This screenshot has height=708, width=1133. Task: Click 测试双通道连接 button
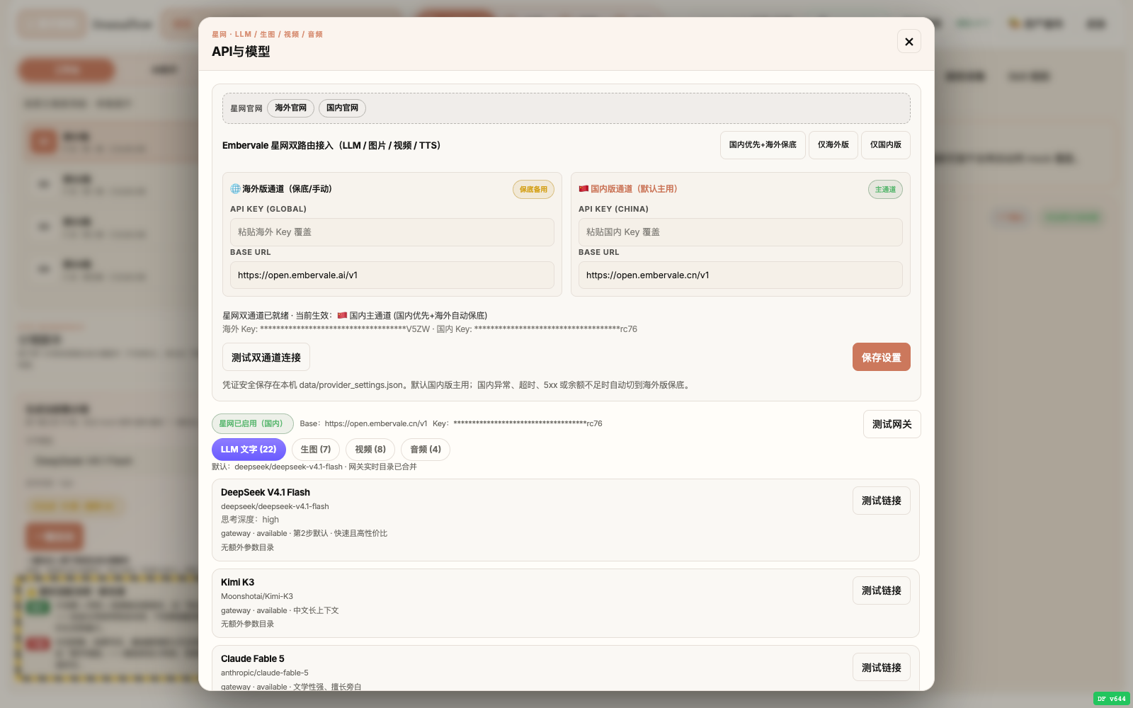pos(266,358)
